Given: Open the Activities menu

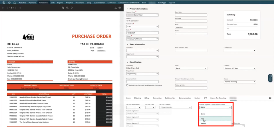Looking at the screenshot, I should click(x=22, y=3).
